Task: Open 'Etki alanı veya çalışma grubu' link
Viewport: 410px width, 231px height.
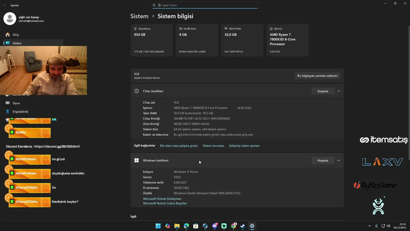Action: point(179,146)
